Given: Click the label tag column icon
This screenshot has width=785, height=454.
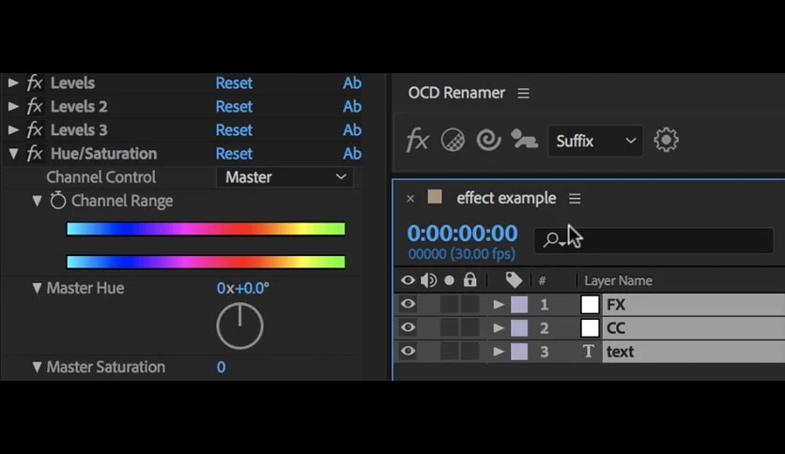Looking at the screenshot, I should click(515, 280).
